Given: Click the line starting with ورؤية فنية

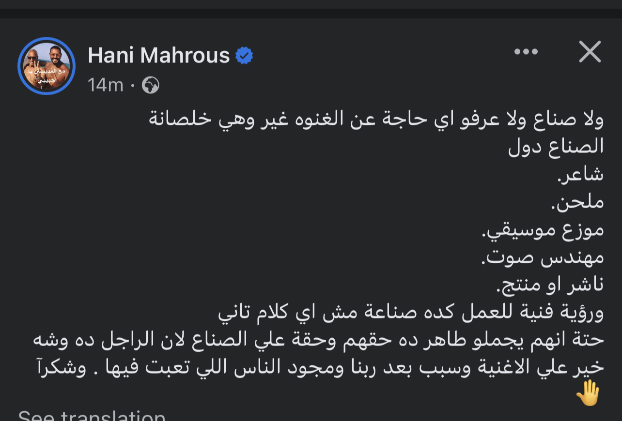Looking at the screenshot, I should coord(411,313).
